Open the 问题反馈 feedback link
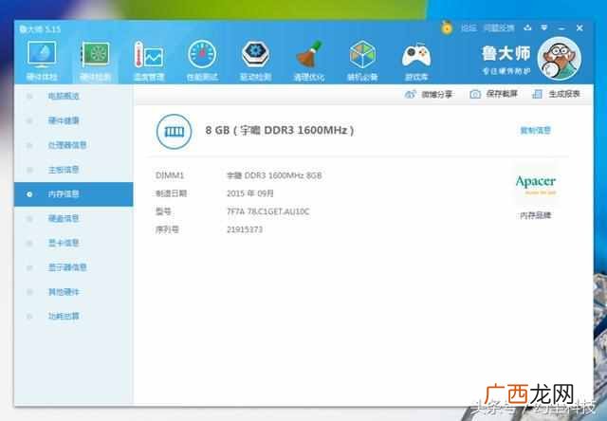The height and width of the screenshot is (421, 607). tap(499, 27)
